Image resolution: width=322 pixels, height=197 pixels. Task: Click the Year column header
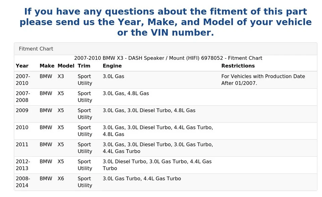coord(22,66)
